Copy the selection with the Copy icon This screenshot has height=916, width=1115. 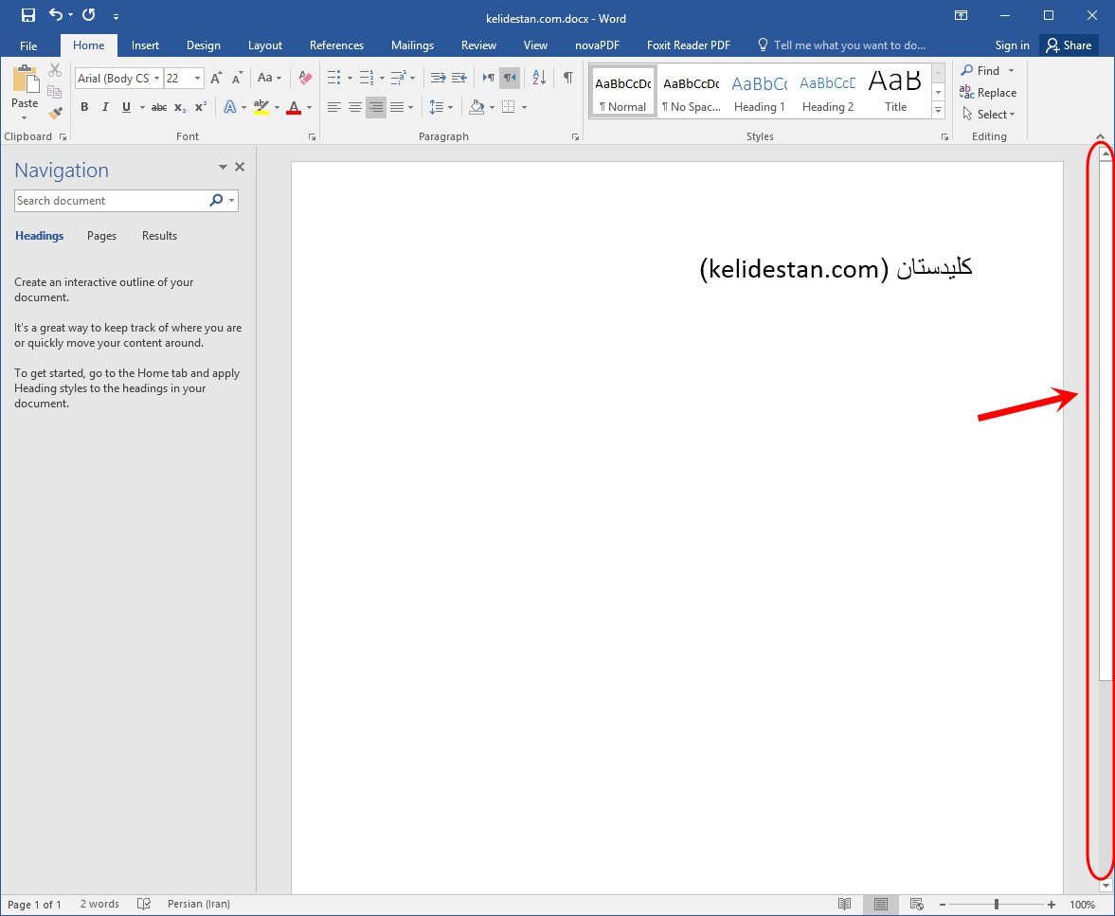(54, 92)
